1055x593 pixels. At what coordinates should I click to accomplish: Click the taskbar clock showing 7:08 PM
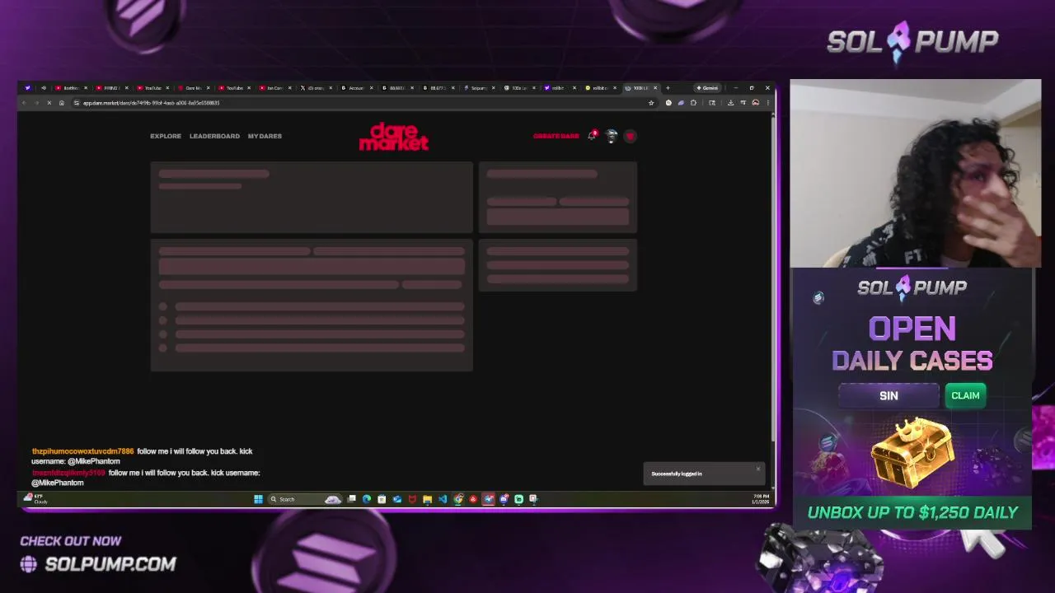pos(759,499)
